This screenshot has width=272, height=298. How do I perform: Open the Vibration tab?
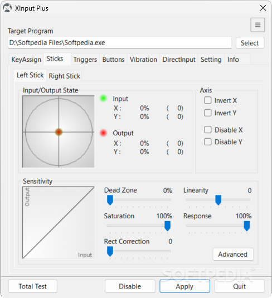pos(143,60)
